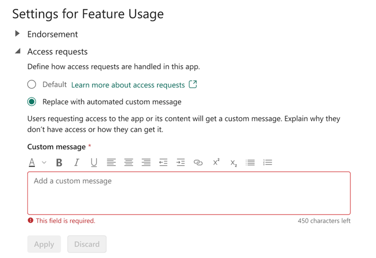Align the custom message text right
The width and height of the screenshot is (376, 258).
point(146,163)
